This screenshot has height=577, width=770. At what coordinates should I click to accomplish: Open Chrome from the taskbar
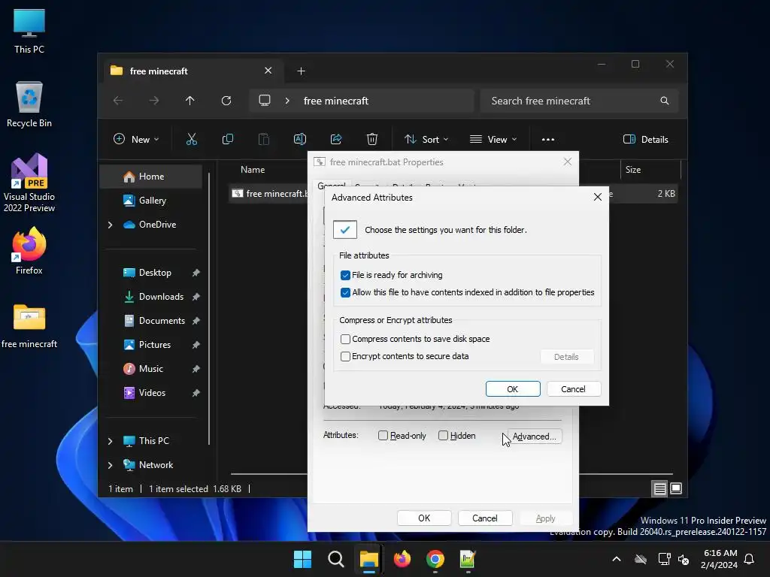[435, 559]
